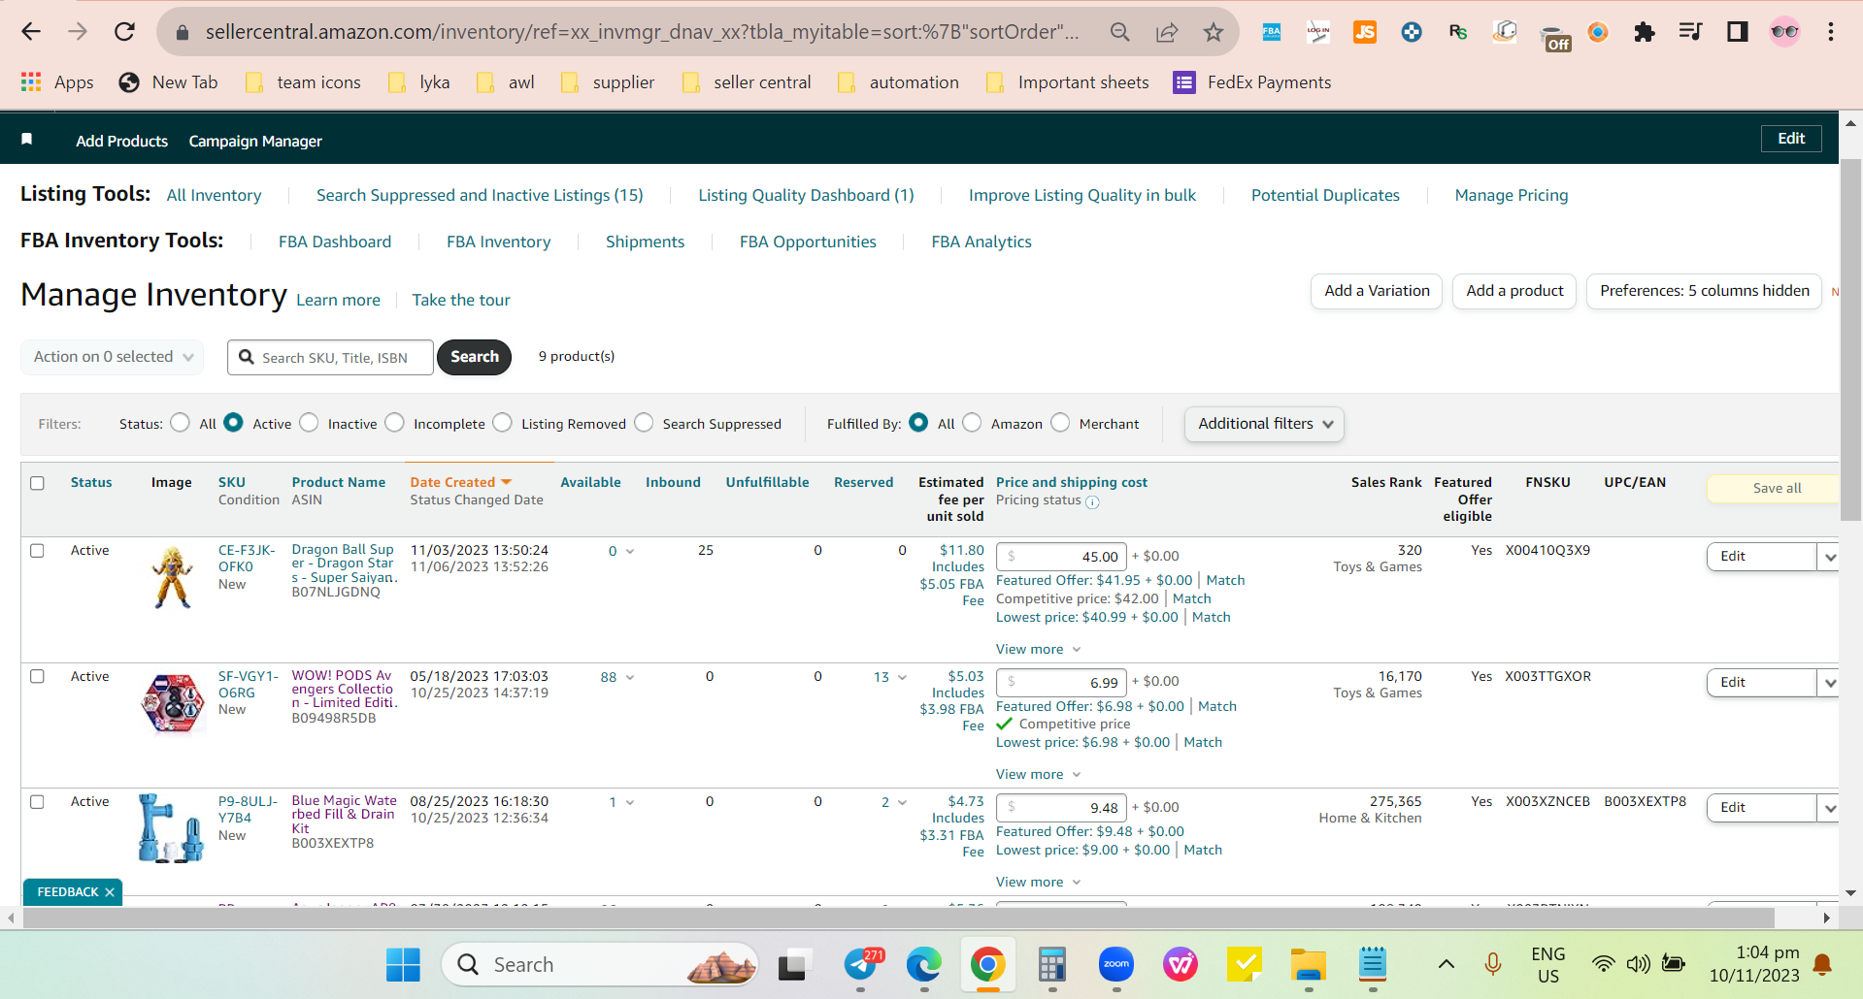Click the Dragon Ball Super product thumbnail

[x=173, y=577]
